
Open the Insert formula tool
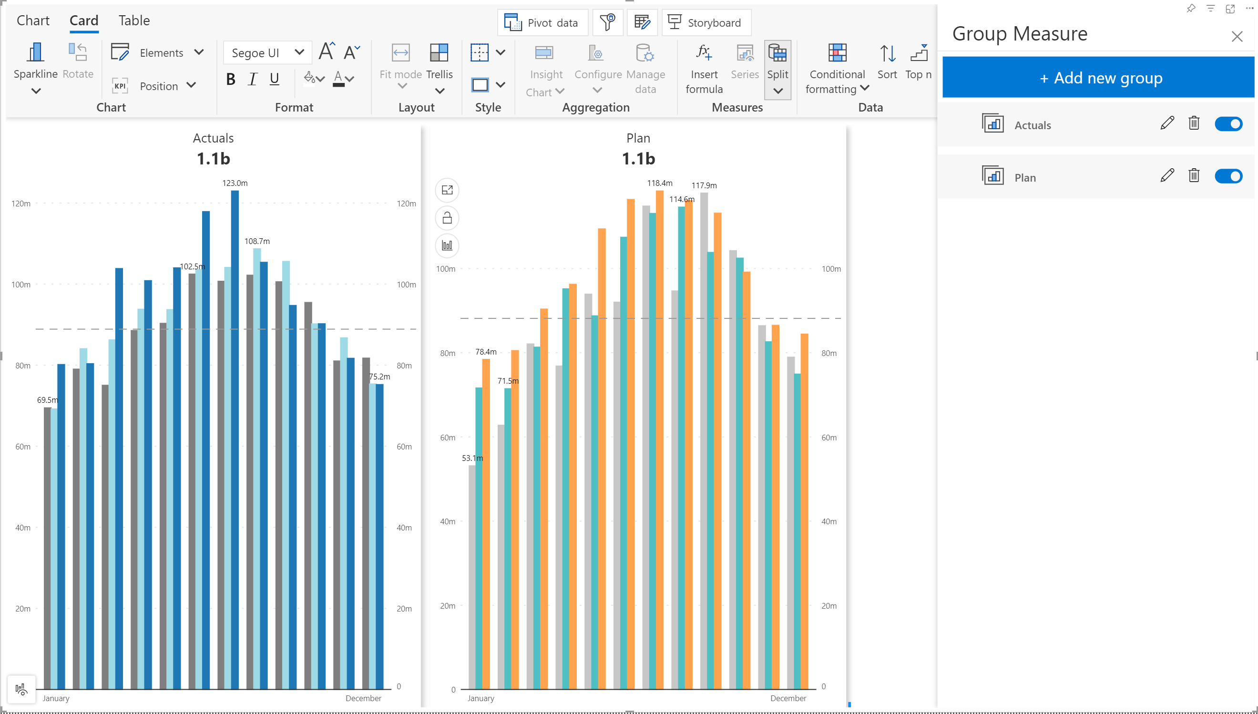coord(704,53)
